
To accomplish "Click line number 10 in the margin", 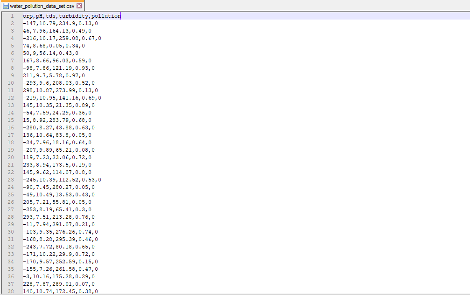I will 11,83.
